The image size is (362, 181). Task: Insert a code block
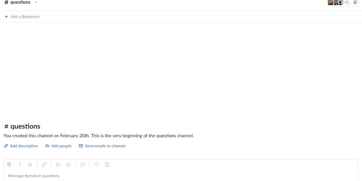(107, 165)
